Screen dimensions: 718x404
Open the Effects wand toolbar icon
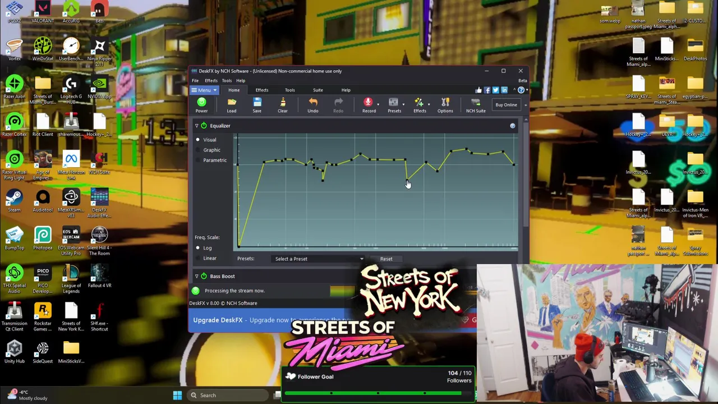[419, 104]
